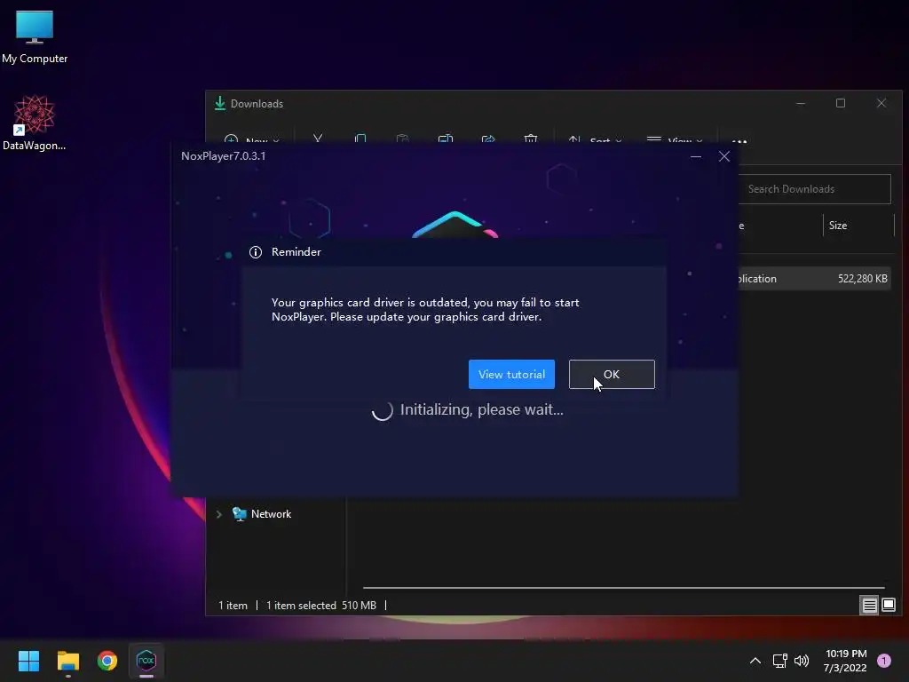Click the Downloads title bar icon
The width and height of the screenshot is (909, 682).
click(220, 103)
